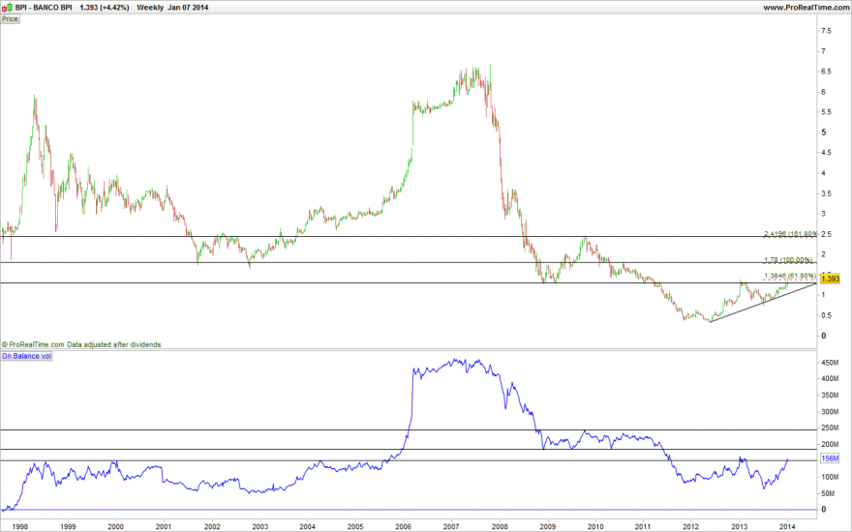Click the 'Price' panel label
Screen dimensions: 852x532
click(10, 19)
